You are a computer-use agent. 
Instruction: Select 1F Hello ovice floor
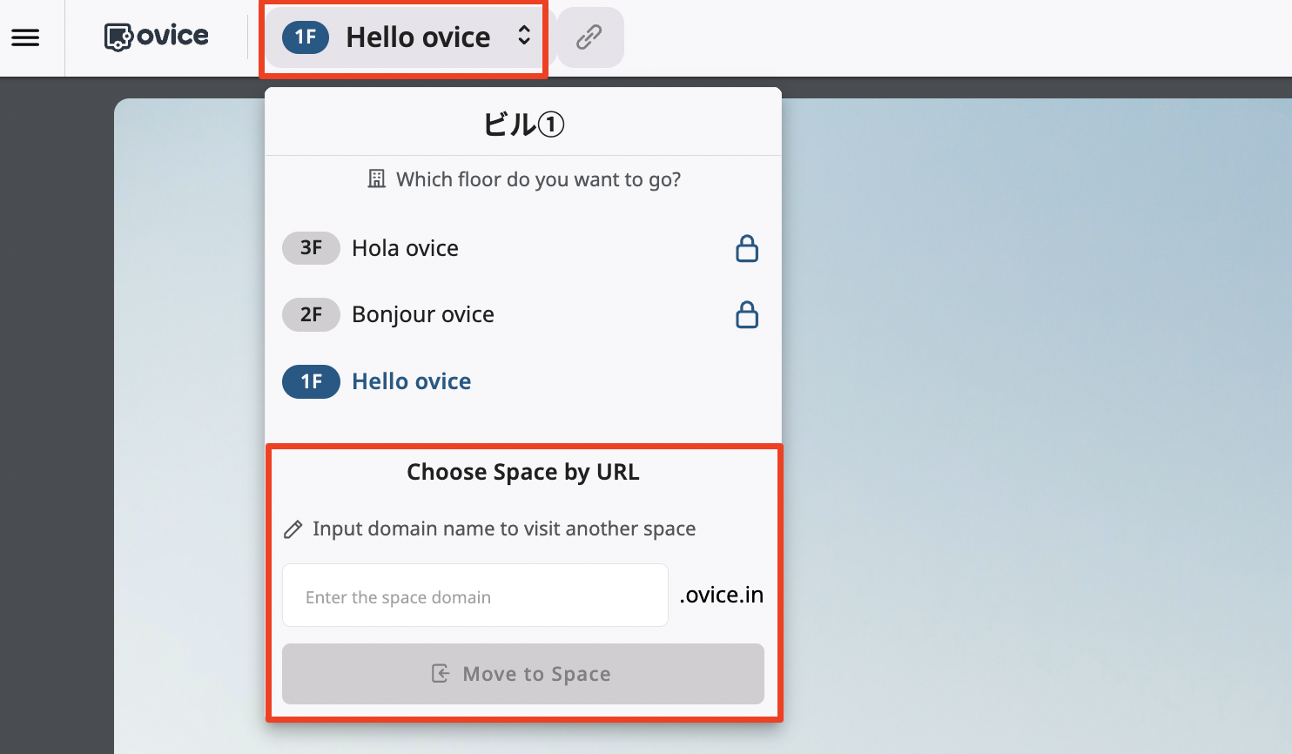pyautogui.click(x=522, y=381)
